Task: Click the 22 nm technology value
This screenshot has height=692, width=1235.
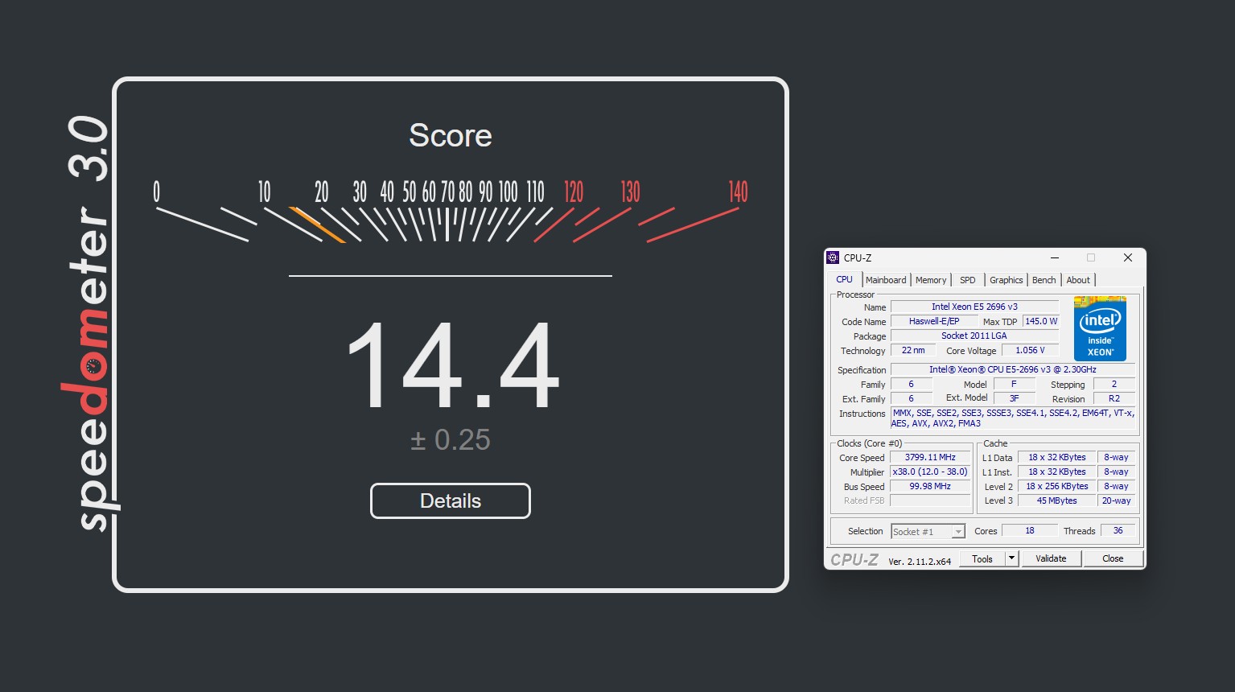Action: 913,350
